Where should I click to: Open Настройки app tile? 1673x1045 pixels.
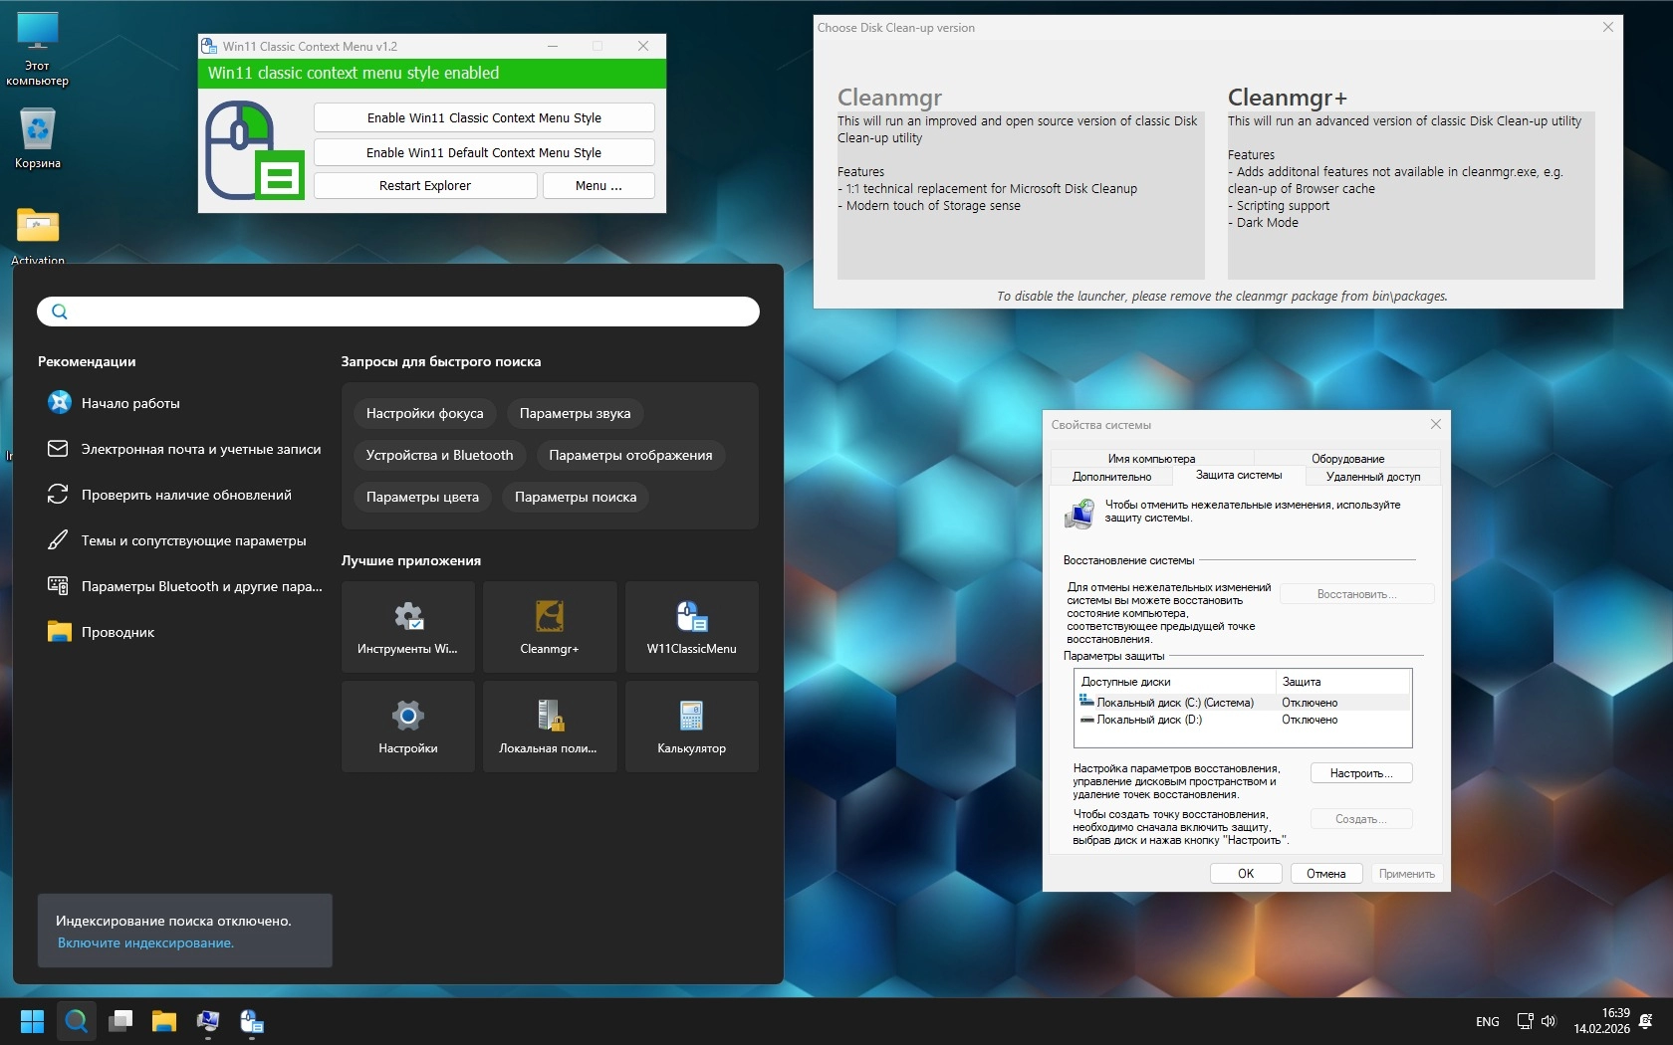[408, 727]
